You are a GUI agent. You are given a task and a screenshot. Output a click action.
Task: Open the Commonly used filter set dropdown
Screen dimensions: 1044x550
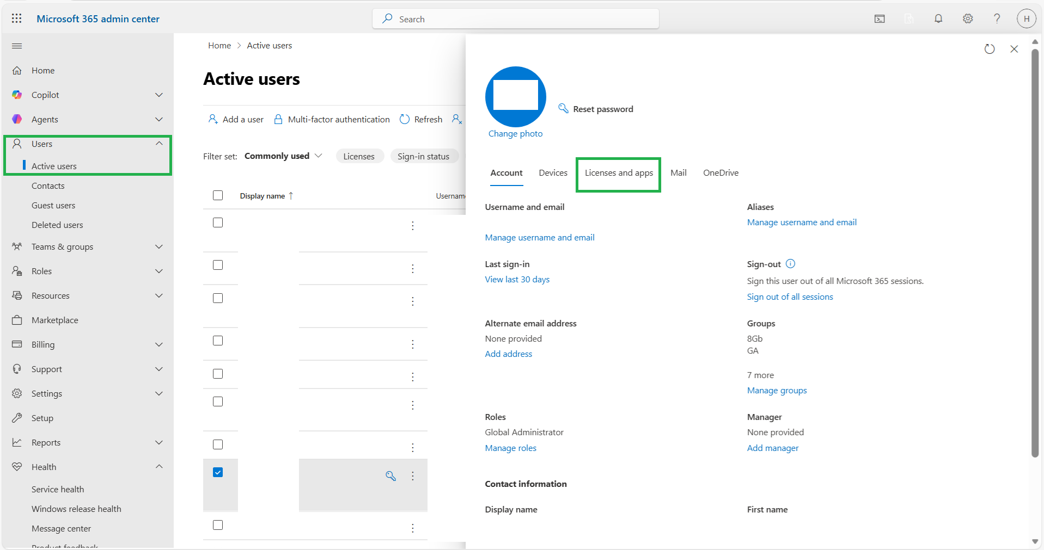pyautogui.click(x=283, y=156)
